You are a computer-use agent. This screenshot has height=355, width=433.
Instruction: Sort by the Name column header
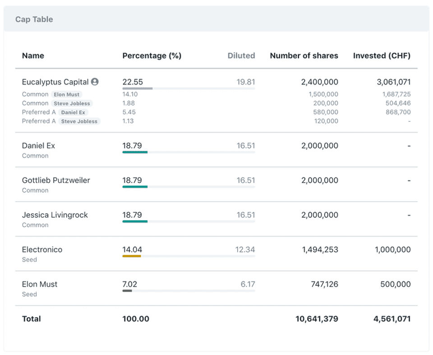33,56
